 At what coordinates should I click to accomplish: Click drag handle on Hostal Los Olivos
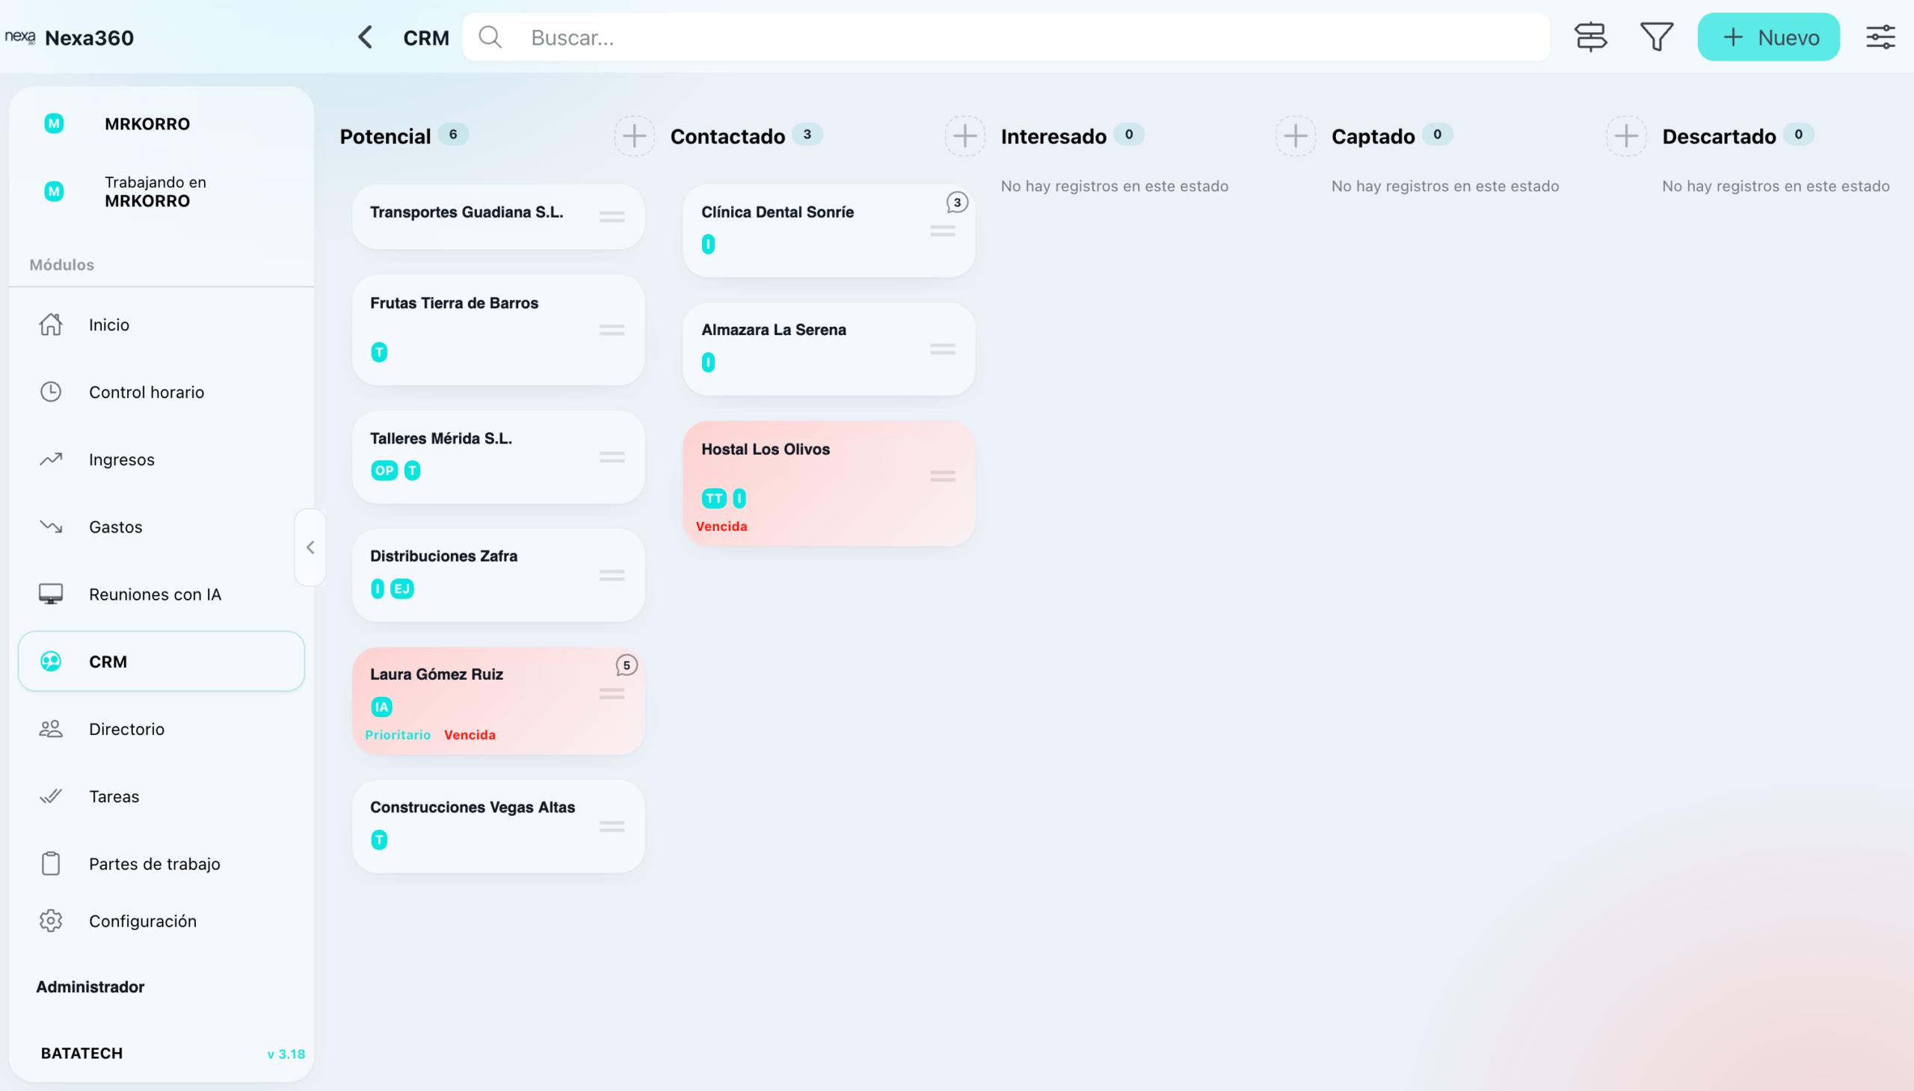942,476
